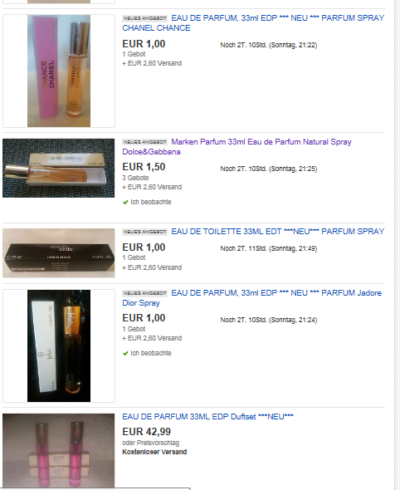Click the EUR 1,50 price with 3 Gebote
400x490 pixels.
(x=144, y=167)
